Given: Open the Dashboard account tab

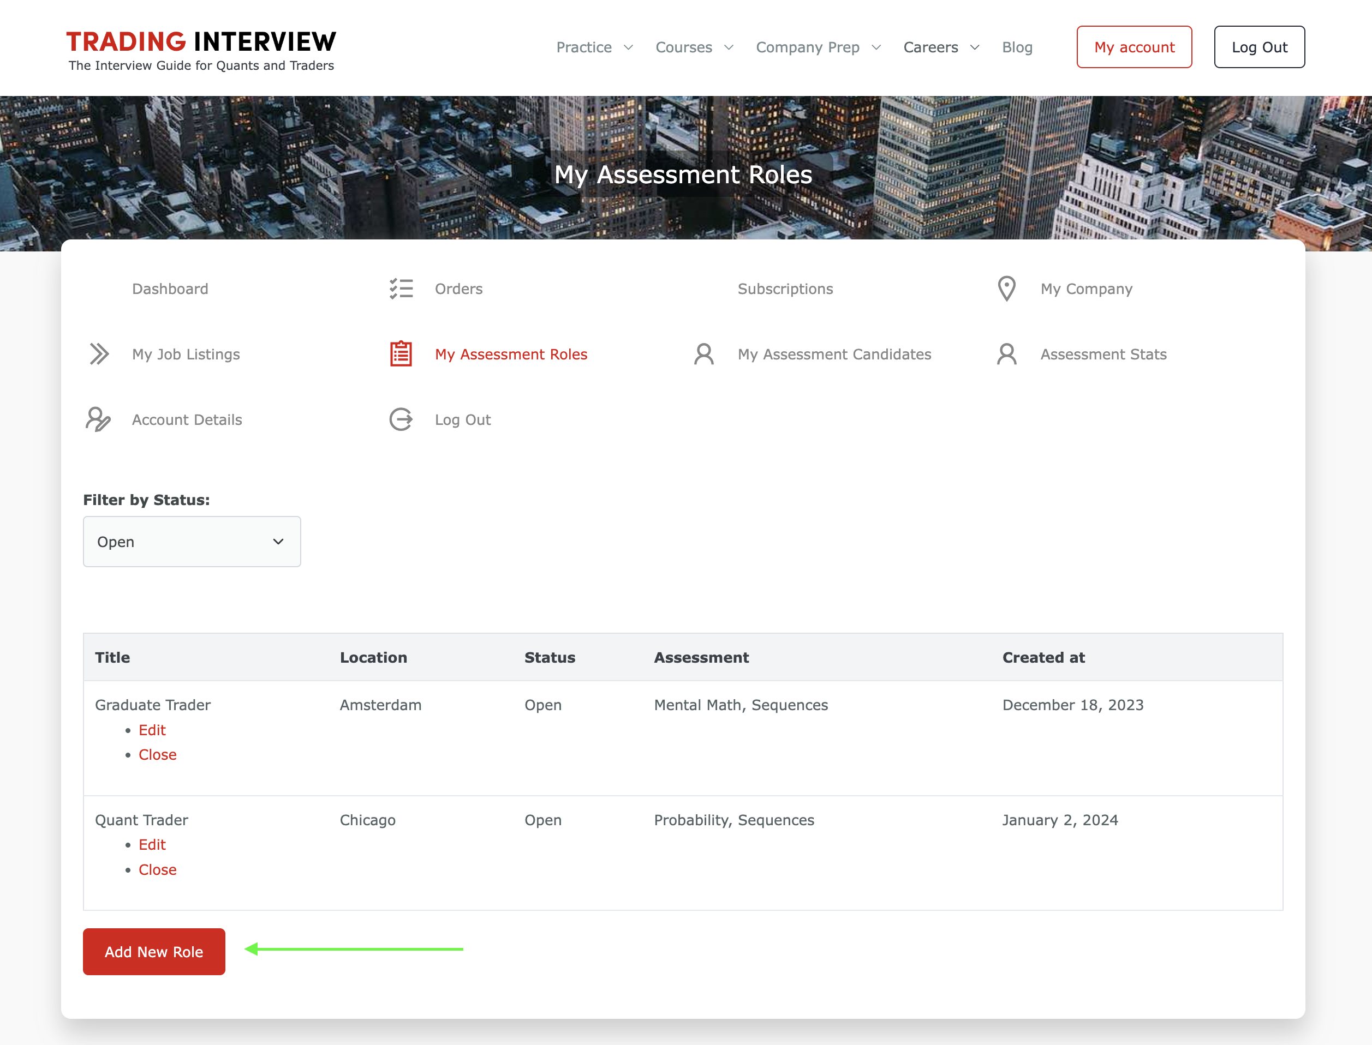Looking at the screenshot, I should [x=170, y=289].
